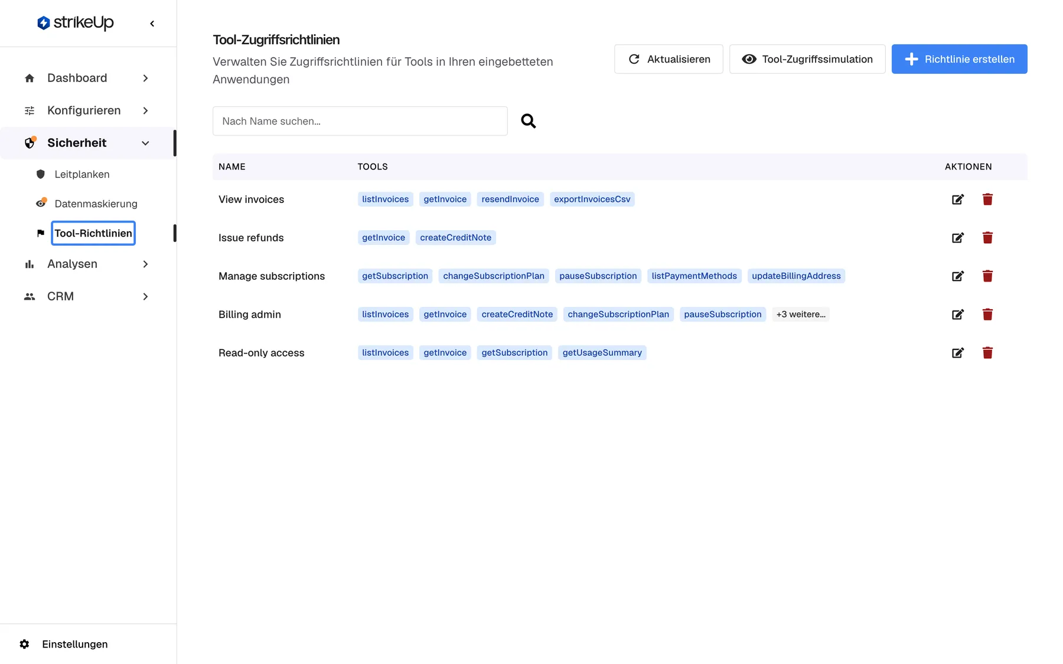The image size is (1063, 664).
Task: Delete the Read-only access policy
Action: [987, 353]
